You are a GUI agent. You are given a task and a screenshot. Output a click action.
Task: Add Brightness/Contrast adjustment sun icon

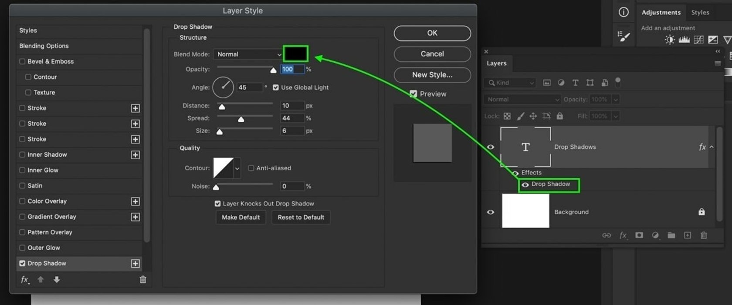669,40
